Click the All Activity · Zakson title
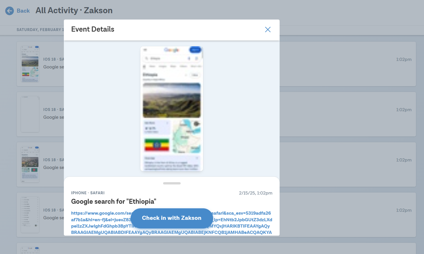 [x=74, y=11]
